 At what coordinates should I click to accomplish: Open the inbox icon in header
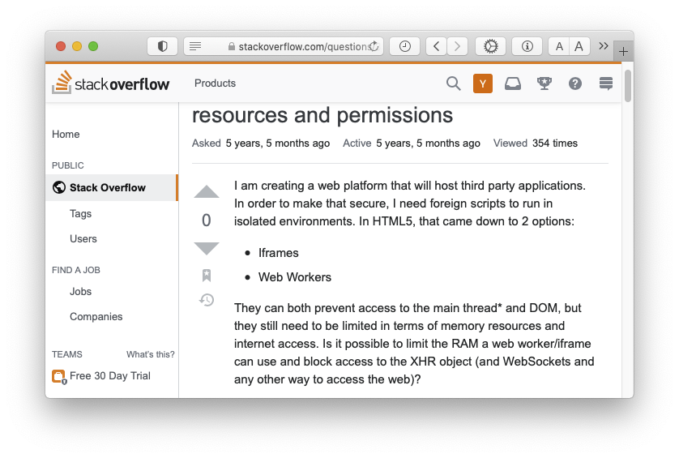point(513,83)
